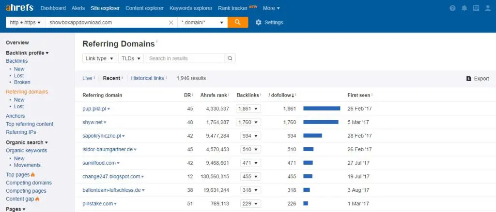Open the http + https protocol dropdown

pos(25,22)
